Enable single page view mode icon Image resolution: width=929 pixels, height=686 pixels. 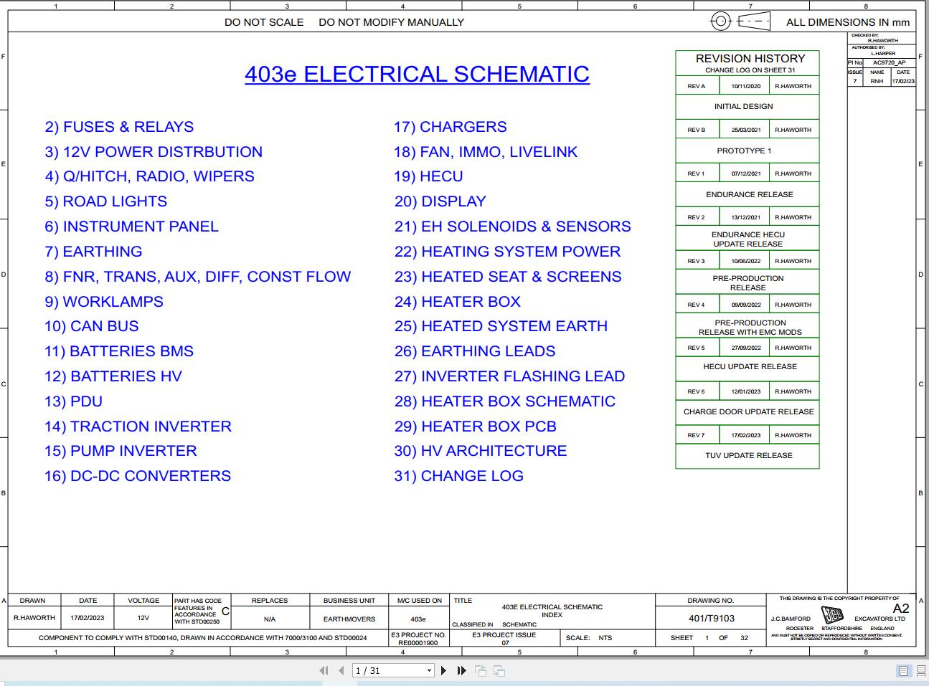coord(902,670)
